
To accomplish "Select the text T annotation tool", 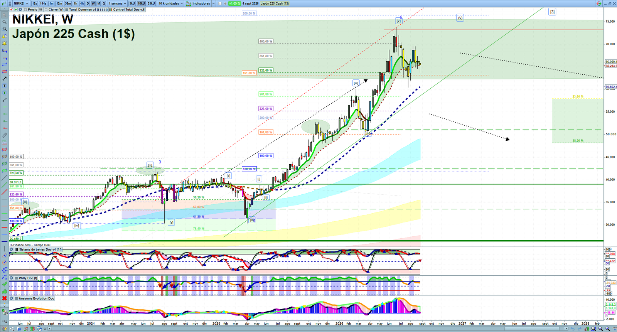I will tap(5, 86).
